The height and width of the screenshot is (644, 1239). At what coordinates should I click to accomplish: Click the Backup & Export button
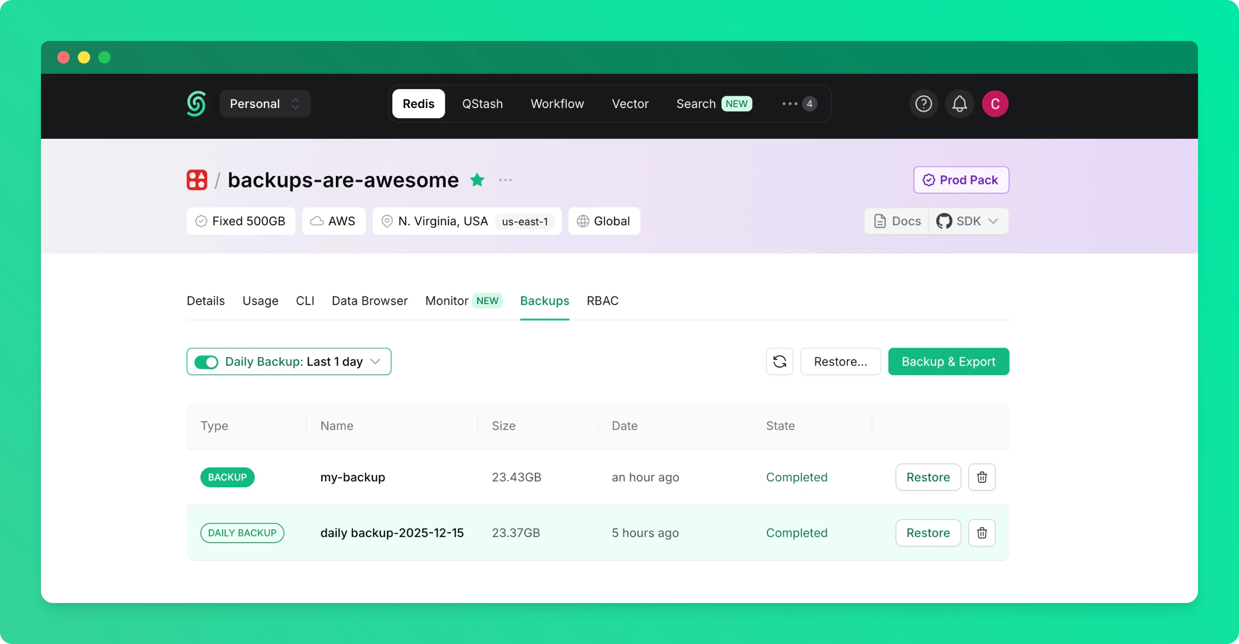pyautogui.click(x=948, y=361)
